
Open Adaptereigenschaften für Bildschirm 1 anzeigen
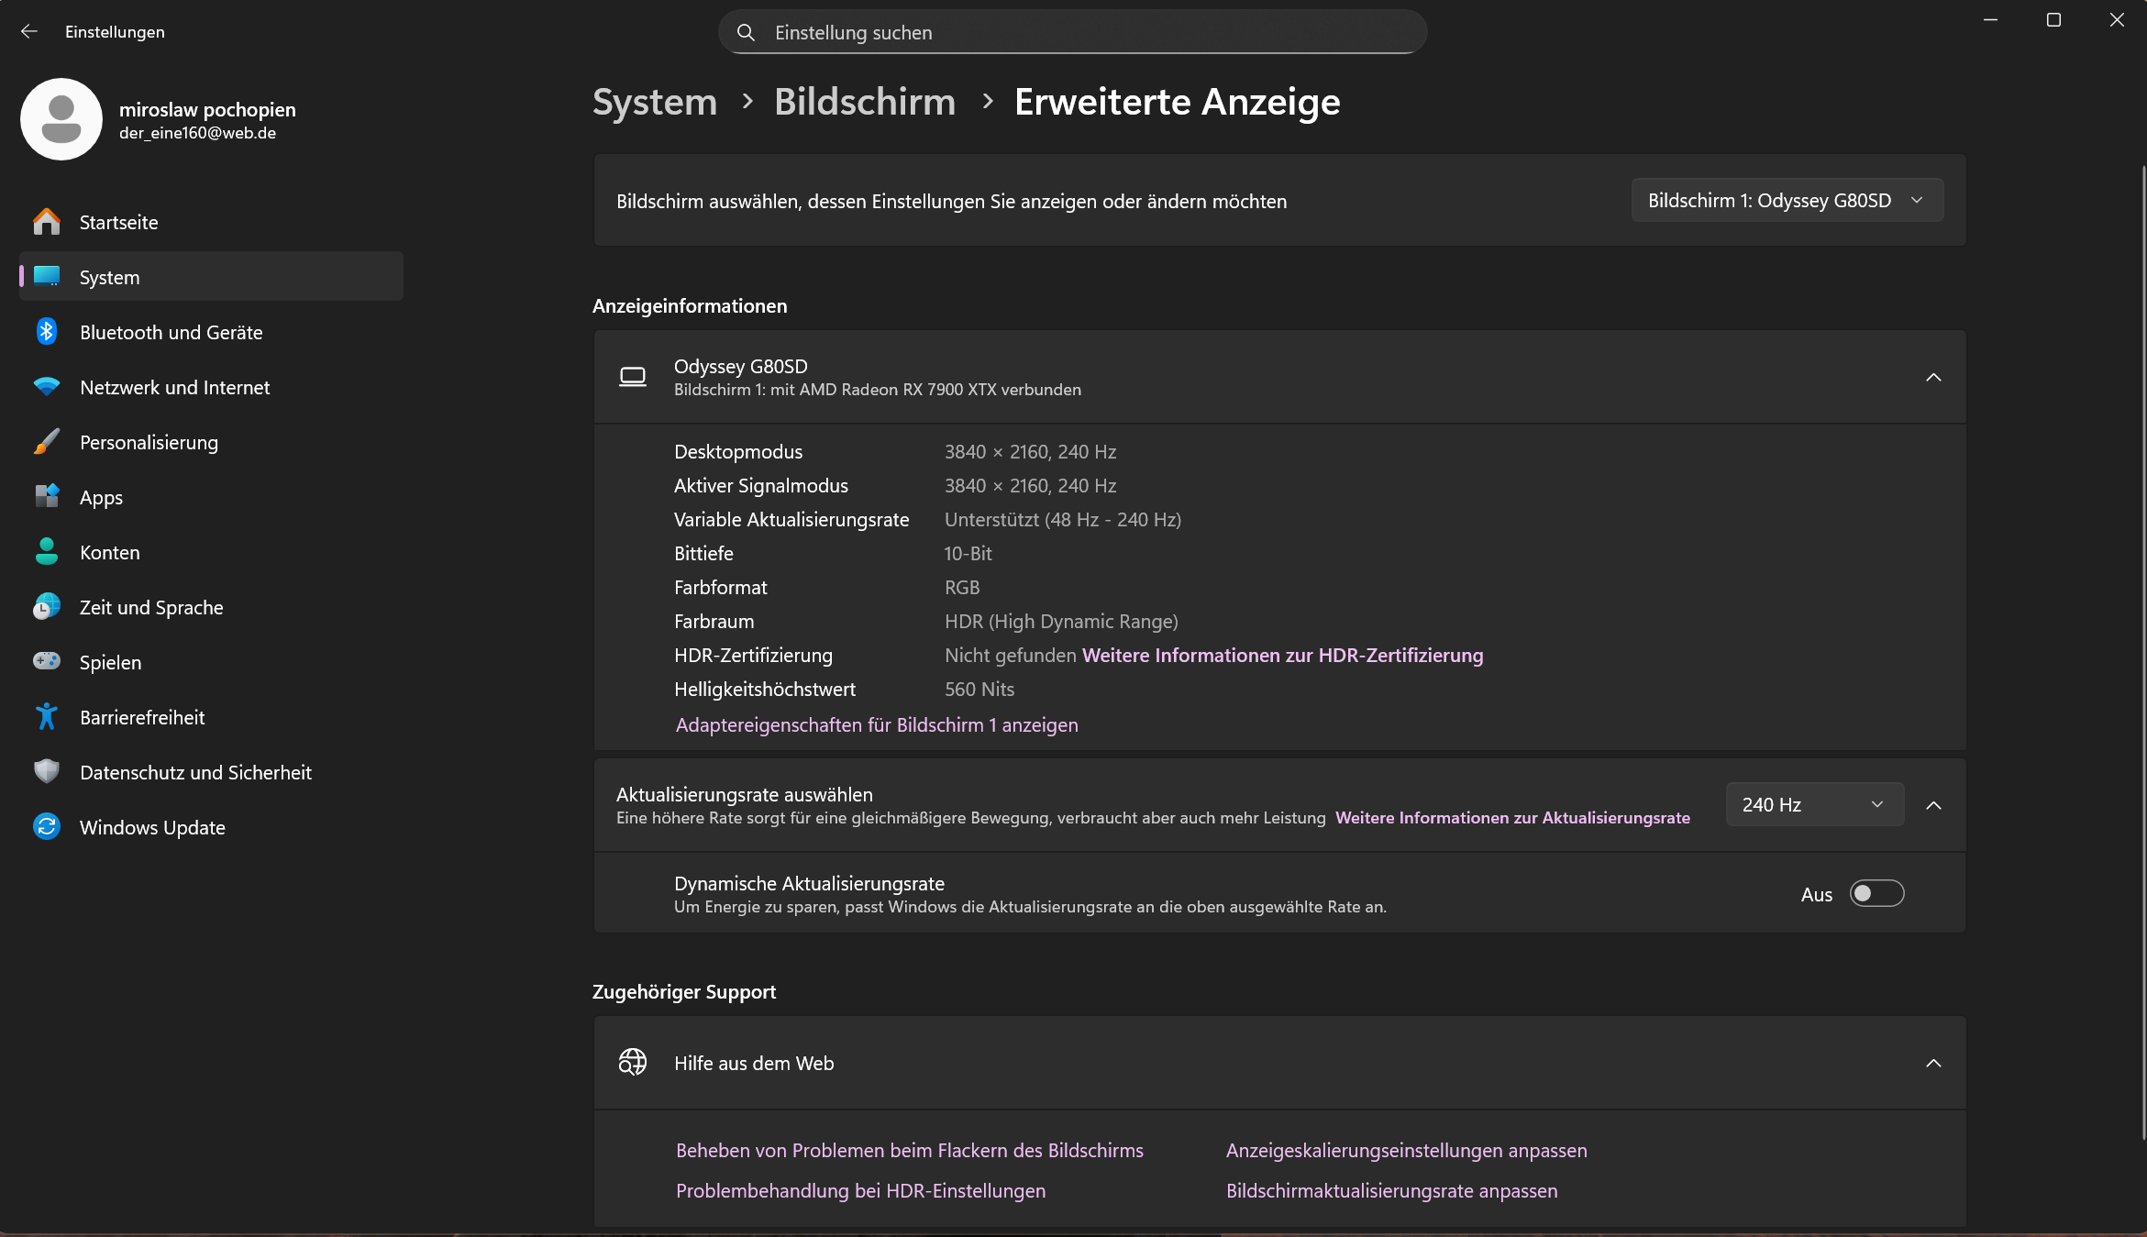(876, 724)
